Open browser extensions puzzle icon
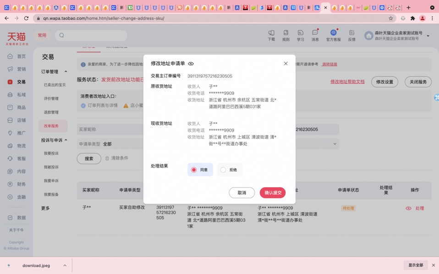The height and width of the screenshot is (274, 439). 413,18
